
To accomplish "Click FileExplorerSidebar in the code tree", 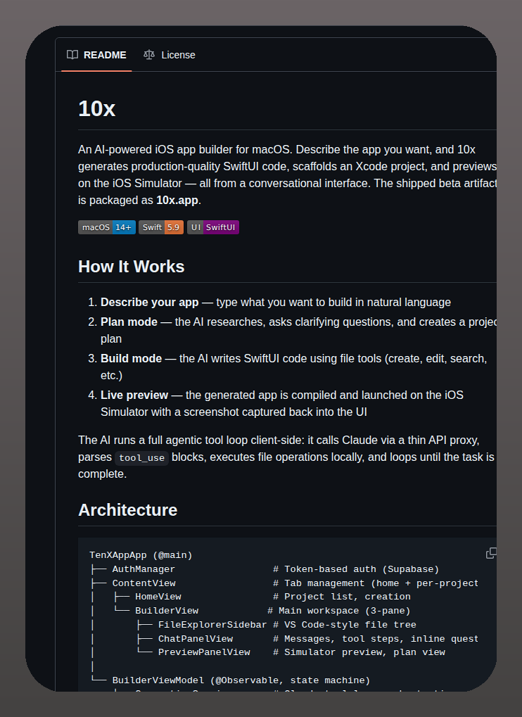I will coord(212,625).
